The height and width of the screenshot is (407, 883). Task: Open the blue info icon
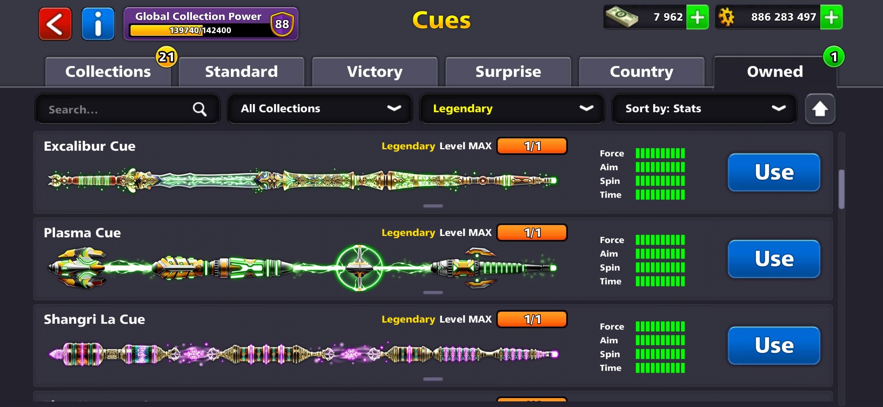[x=98, y=24]
